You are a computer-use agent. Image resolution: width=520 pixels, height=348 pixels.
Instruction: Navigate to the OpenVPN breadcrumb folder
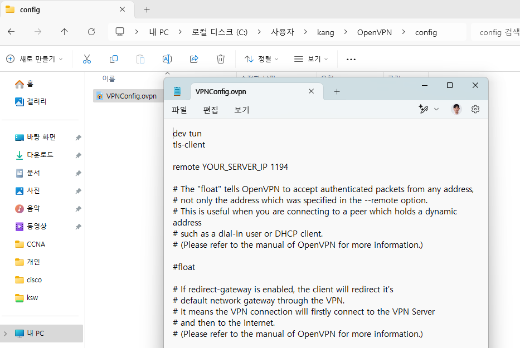coord(375,32)
